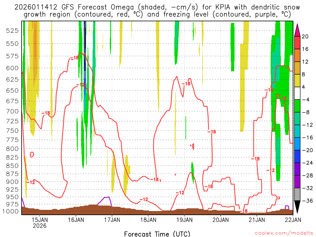Screen dimensions: 316x237
Task: Click the 975 pressure level label
Action: (12, 204)
